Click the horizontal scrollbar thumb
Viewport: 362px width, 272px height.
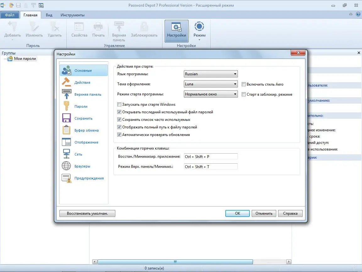pyautogui.click(x=175, y=262)
